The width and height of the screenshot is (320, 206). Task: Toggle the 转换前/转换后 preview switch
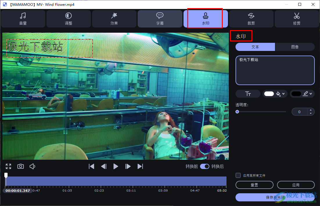(205, 166)
